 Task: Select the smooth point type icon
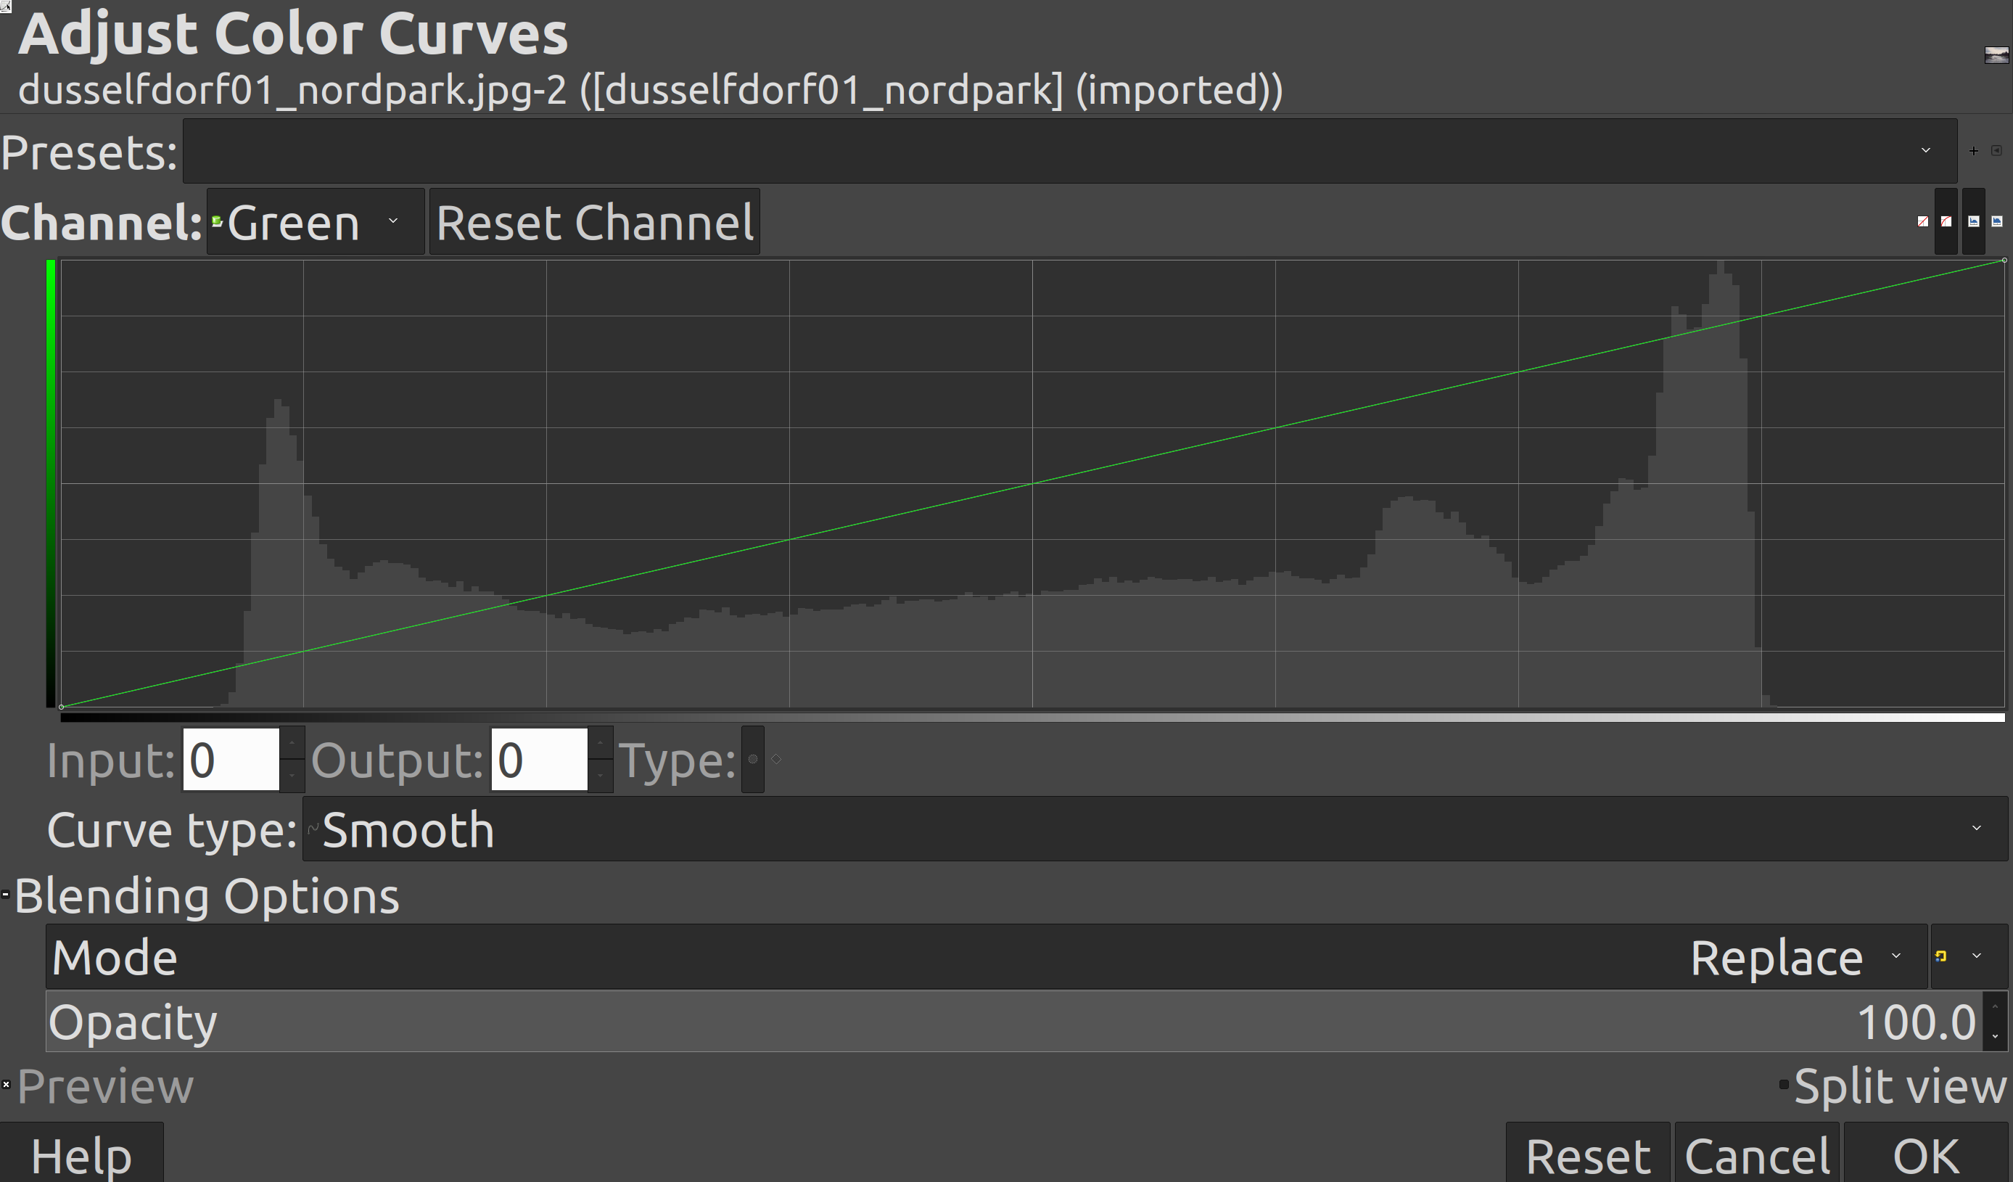coord(752,759)
